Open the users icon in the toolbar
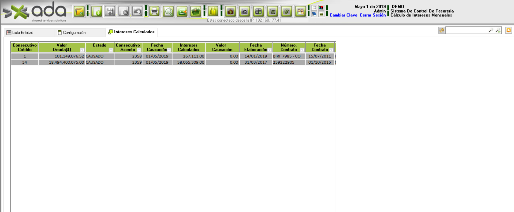 pos(300,12)
